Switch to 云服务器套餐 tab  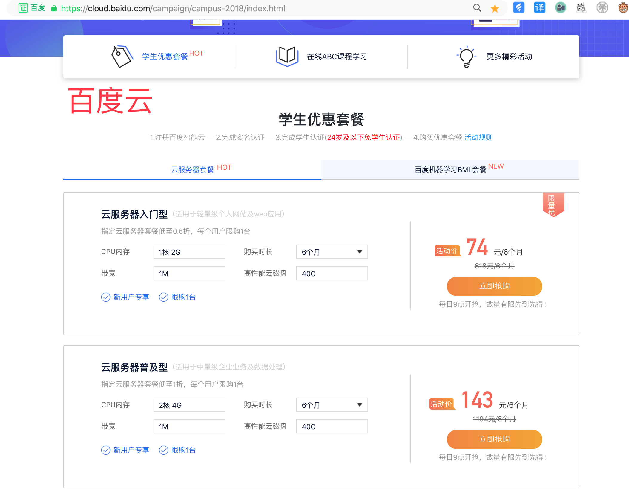pyautogui.click(x=192, y=169)
